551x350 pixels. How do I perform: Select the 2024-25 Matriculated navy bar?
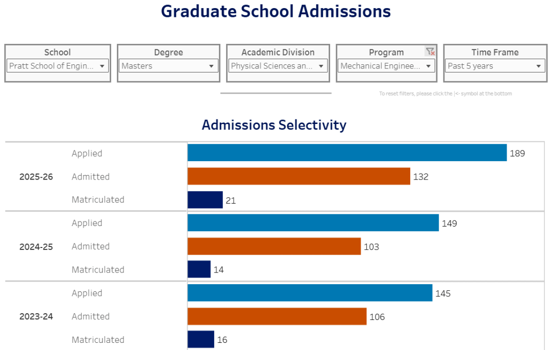199,269
